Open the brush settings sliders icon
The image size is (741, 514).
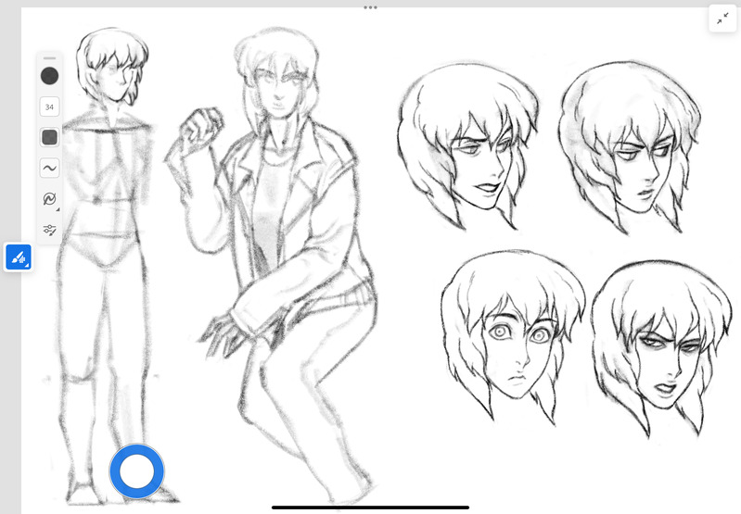(49, 230)
